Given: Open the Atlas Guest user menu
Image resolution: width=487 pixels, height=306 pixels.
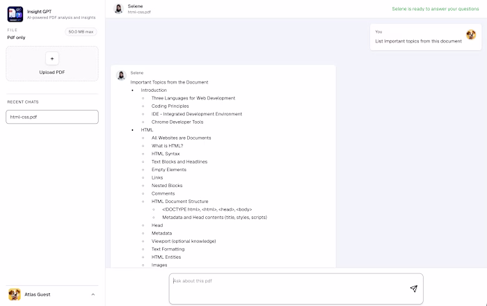Looking at the screenshot, I should click(52, 294).
